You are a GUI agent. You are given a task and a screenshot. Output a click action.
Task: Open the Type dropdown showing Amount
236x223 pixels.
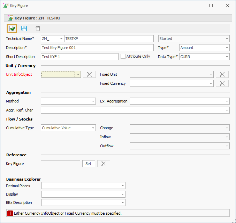click(x=204, y=48)
